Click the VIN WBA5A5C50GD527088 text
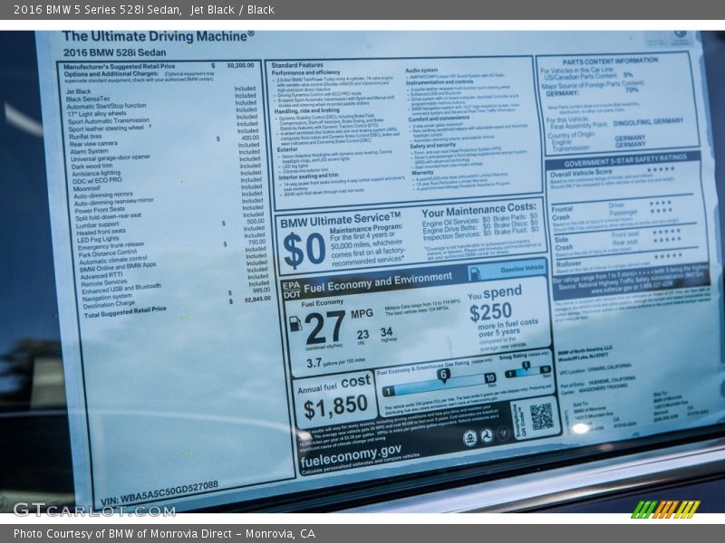 [159, 493]
